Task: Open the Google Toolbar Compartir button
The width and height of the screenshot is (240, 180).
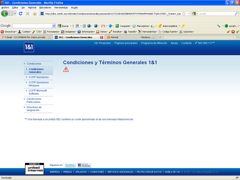Action: (123, 26)
